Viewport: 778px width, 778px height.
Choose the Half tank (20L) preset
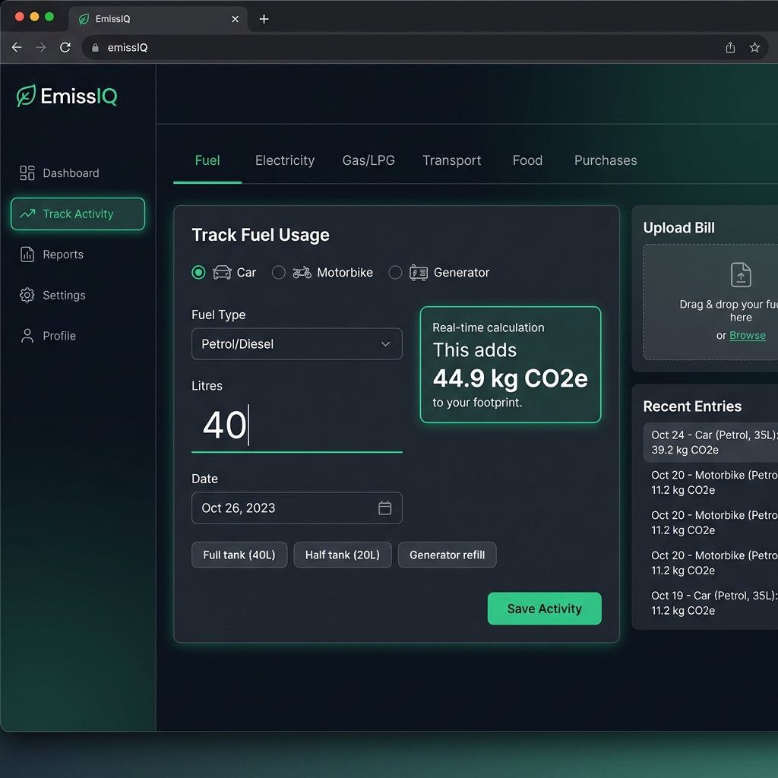click(342, 555)
